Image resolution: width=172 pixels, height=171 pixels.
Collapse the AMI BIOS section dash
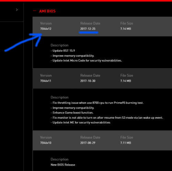pyautogui.click(x=34, y=11)
